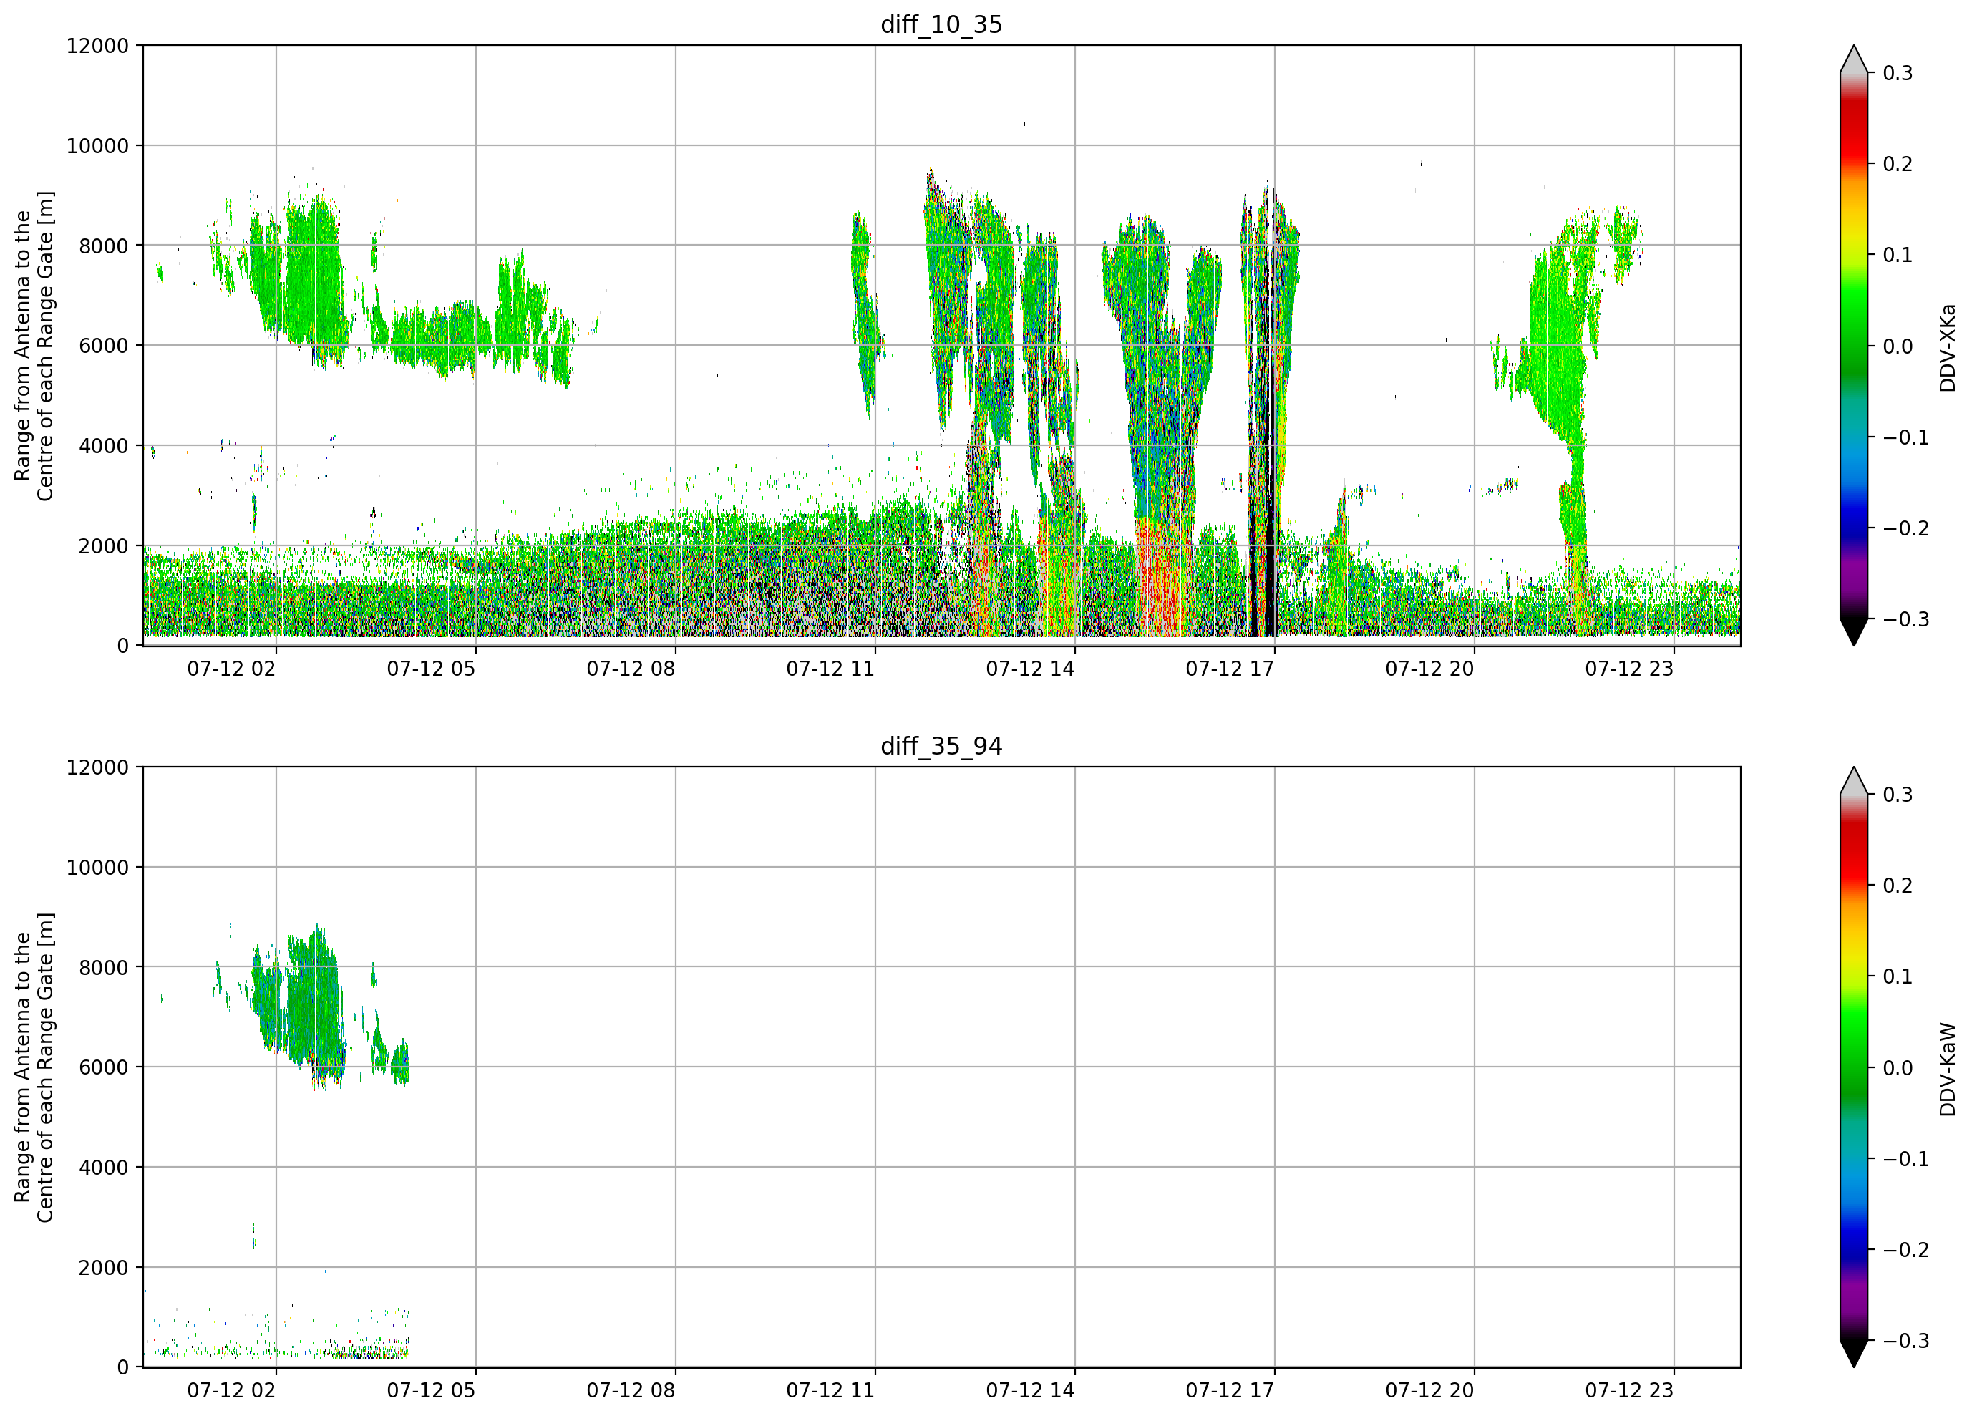Click the 07-12 08 x-tick under diff_35_94
The image size is (1972, 1416).
(631, 1391)
